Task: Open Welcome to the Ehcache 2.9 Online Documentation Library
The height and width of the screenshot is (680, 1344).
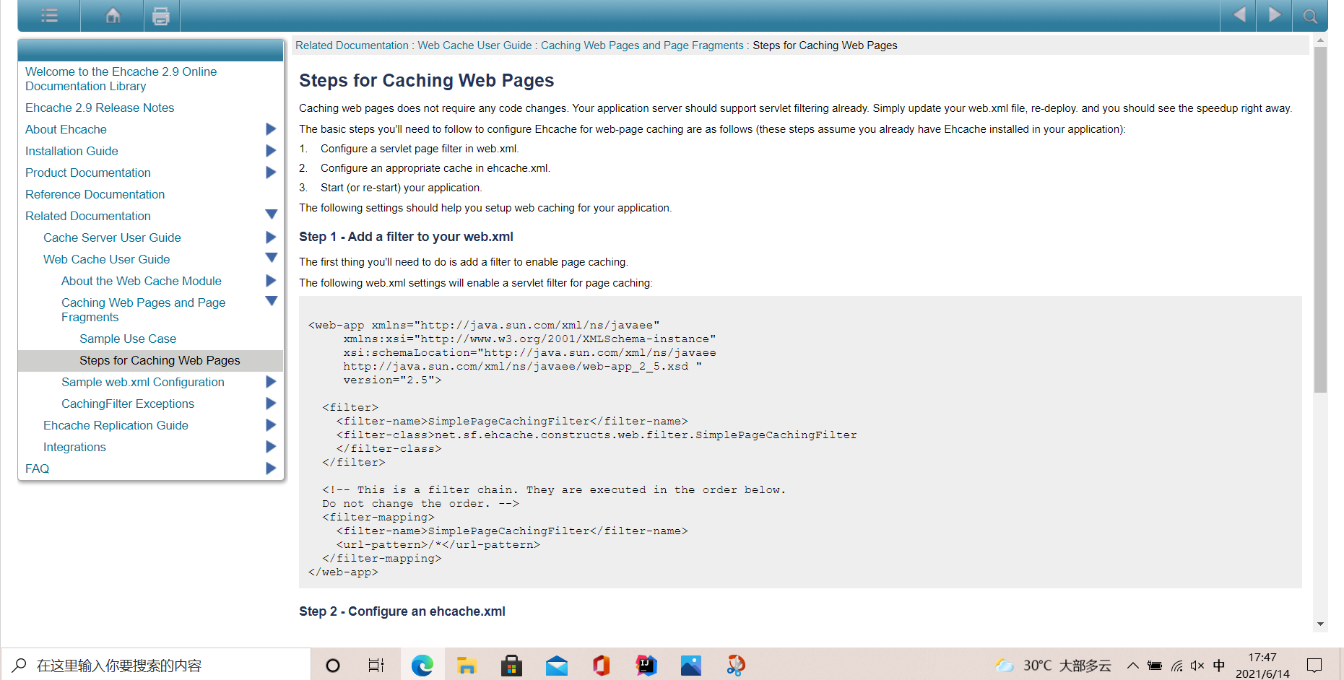Action: 121,79
